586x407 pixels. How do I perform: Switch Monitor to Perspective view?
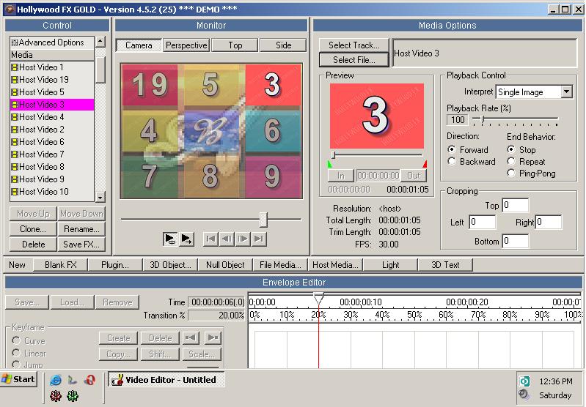tap(186, 45)
